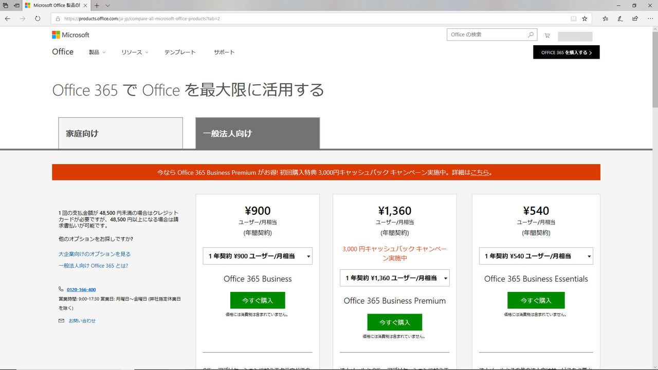Toggle reading view icon in address bar
658x370 pixels.
pyautogui.click(x=574, y=18)
